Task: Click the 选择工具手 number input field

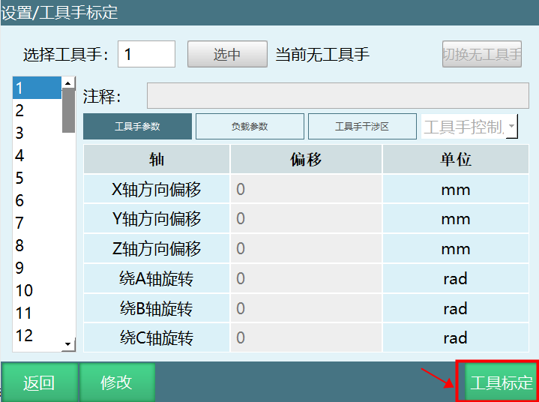Action: pos(146,55)
